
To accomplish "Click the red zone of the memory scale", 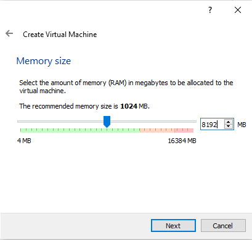I will (184, 130).
